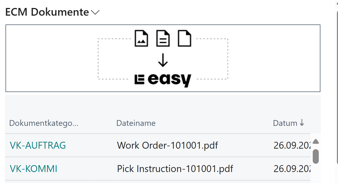Select Pick Instruction-101001.pdf file name
Viewport: 338px width, 183px height.
click(x=175, y=169)
